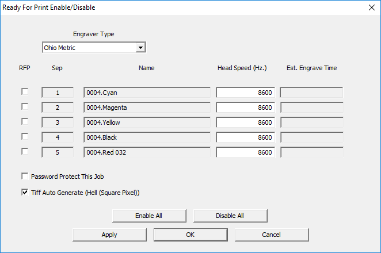This screenshot has width=381, height=253.
Task: Check Password Protect This Job option
Action: tap(25, 177)
